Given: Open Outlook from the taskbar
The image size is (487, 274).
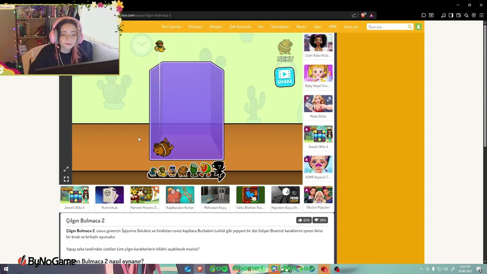Looking at the screenshot, I should tap(187, 269).
